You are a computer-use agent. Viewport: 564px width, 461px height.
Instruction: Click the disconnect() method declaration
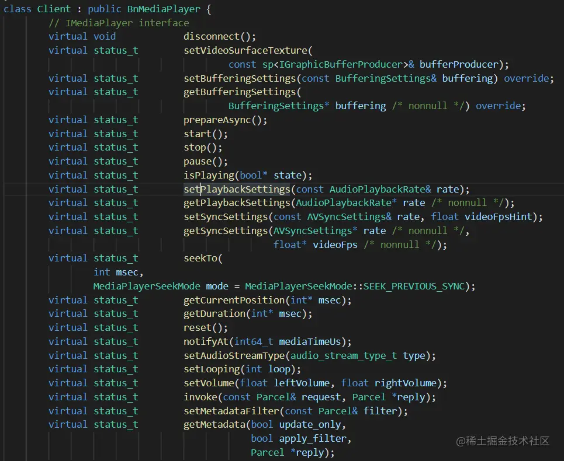tap(219, 37)
